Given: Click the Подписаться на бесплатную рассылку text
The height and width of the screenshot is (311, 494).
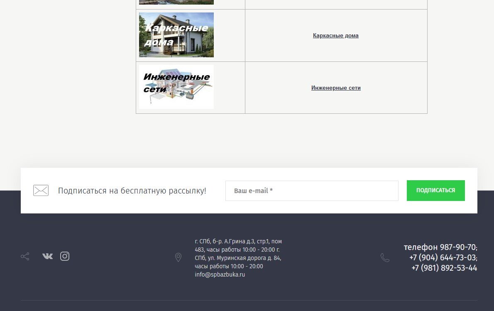Looking at the screenshot, I should pyautogui.click(x=132, y=191).
